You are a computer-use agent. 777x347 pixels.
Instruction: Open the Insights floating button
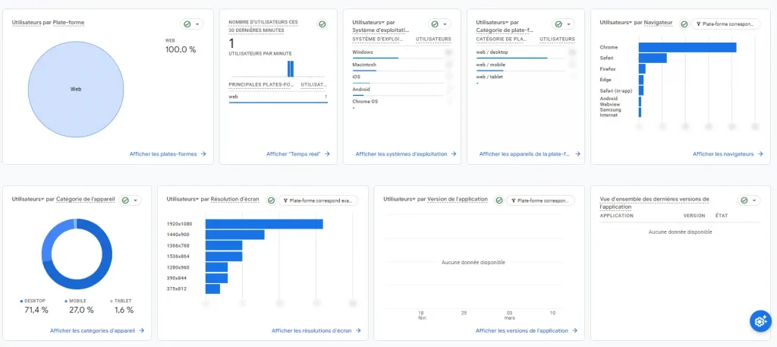tap(760, 320)
